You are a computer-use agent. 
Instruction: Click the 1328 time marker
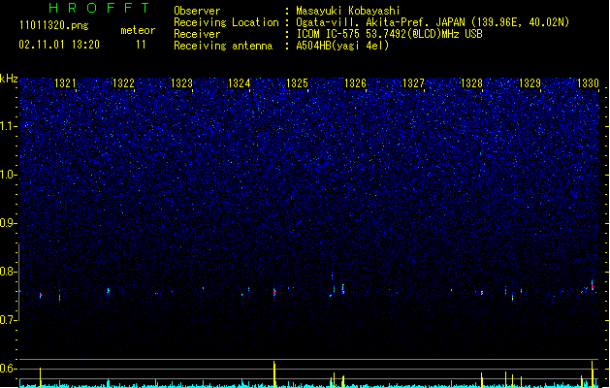tap(471, 83)
